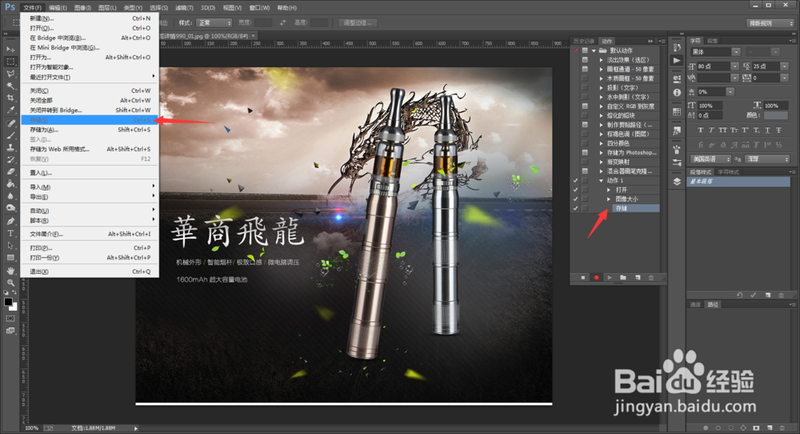800x434 pixels.
Task: Expand the 打开 action step
Action: tap(609, 190)
